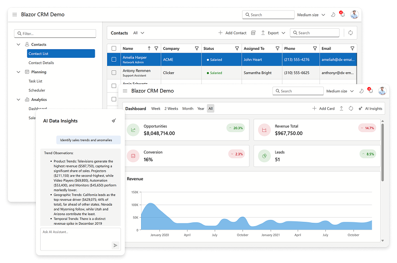Collapse the Contacts tree node
This screenshot has width=397, height=263.
[x=19, y=44]
